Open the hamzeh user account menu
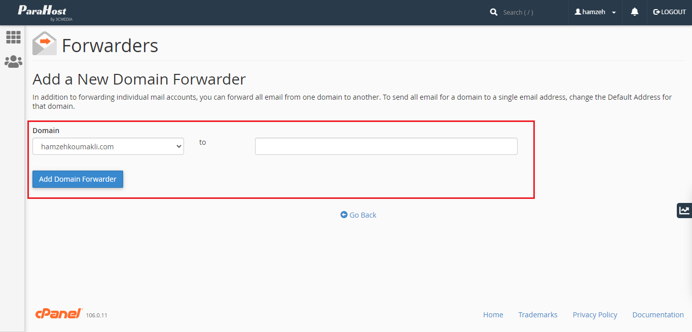 [x=595, y=12]
